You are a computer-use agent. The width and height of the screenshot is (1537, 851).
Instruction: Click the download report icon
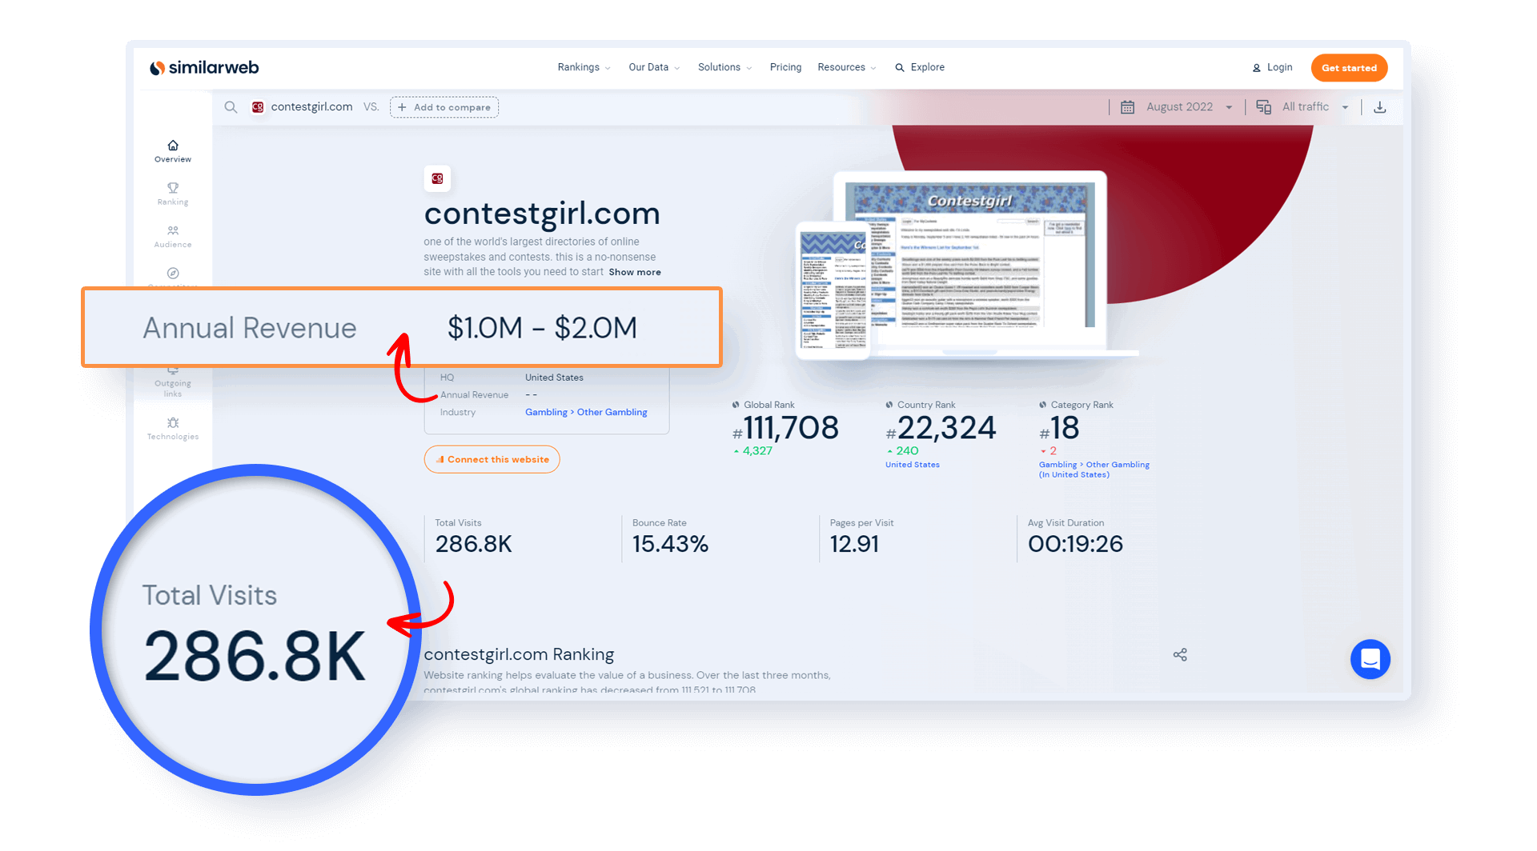(x=1379, y=107)
